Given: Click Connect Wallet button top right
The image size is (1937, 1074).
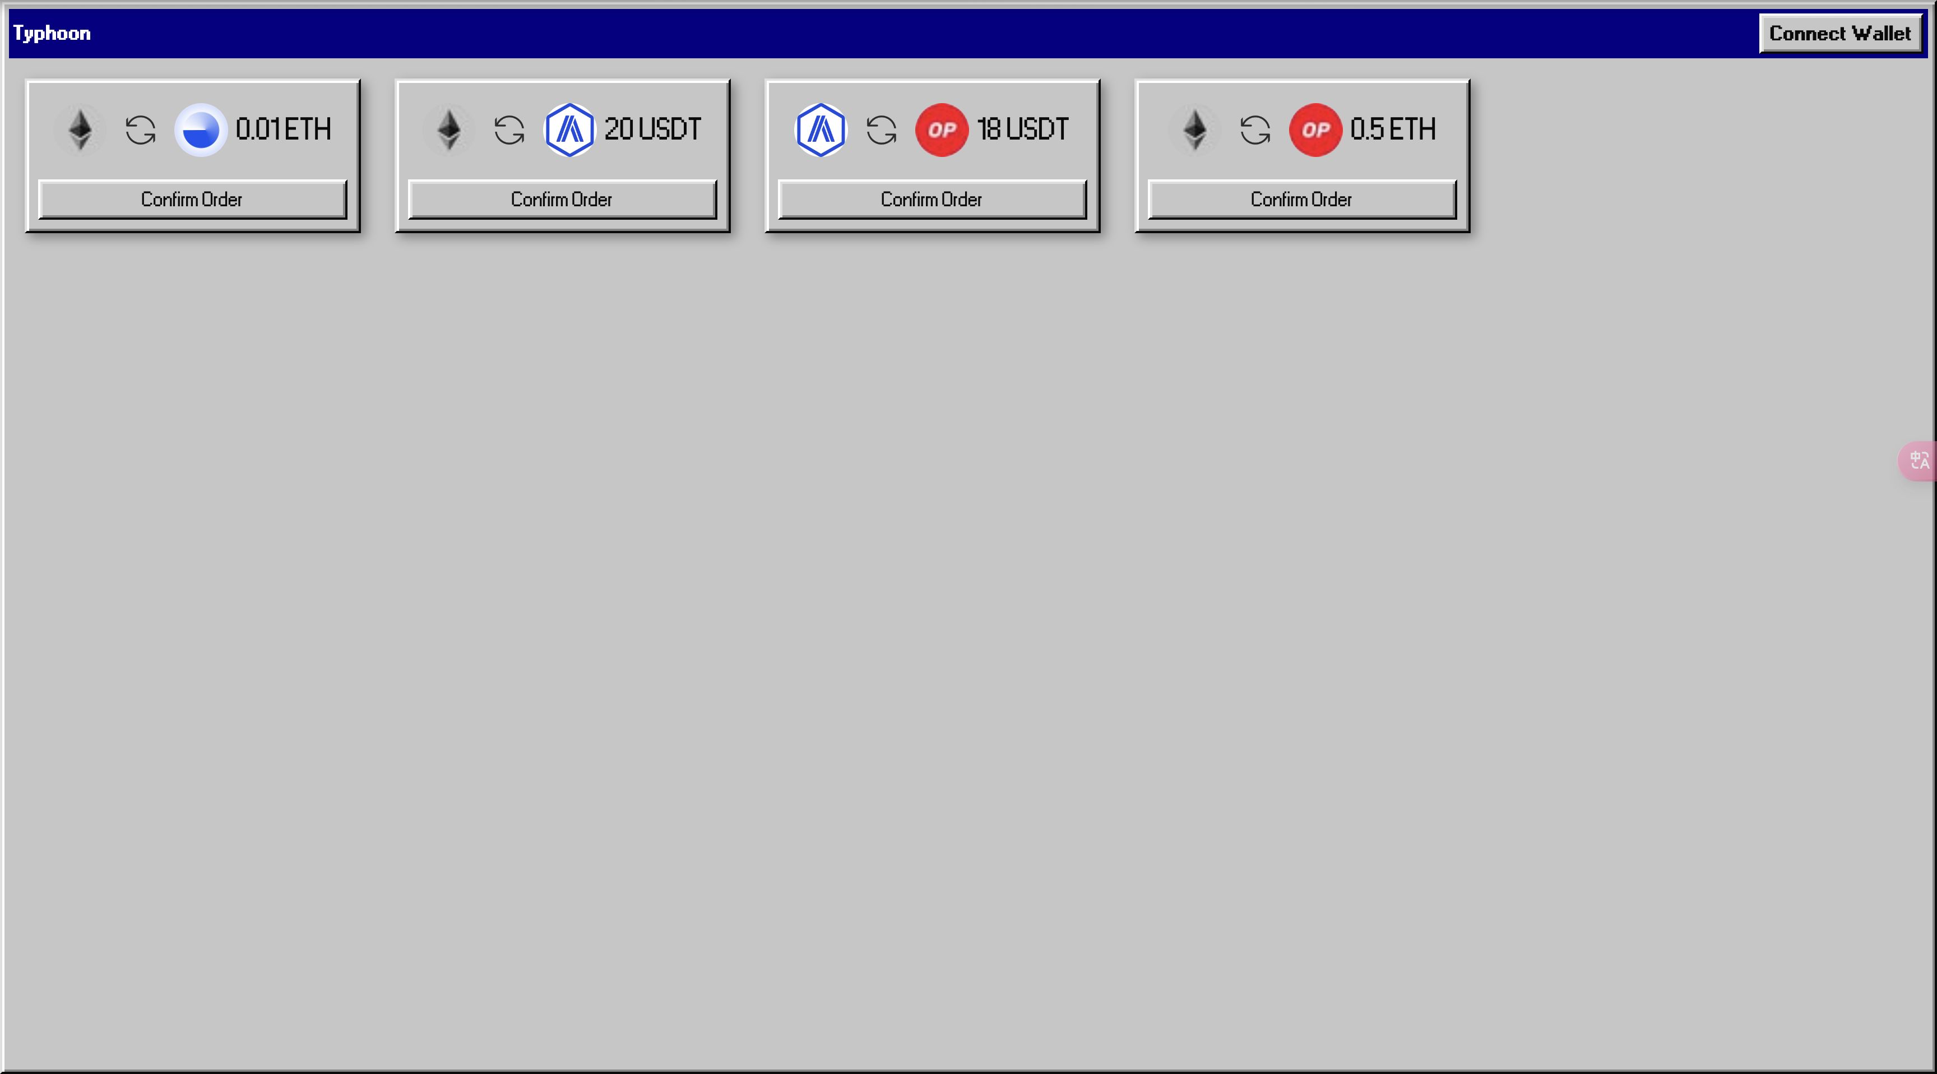Looking at the screenshot, I should coord(1841,33).
